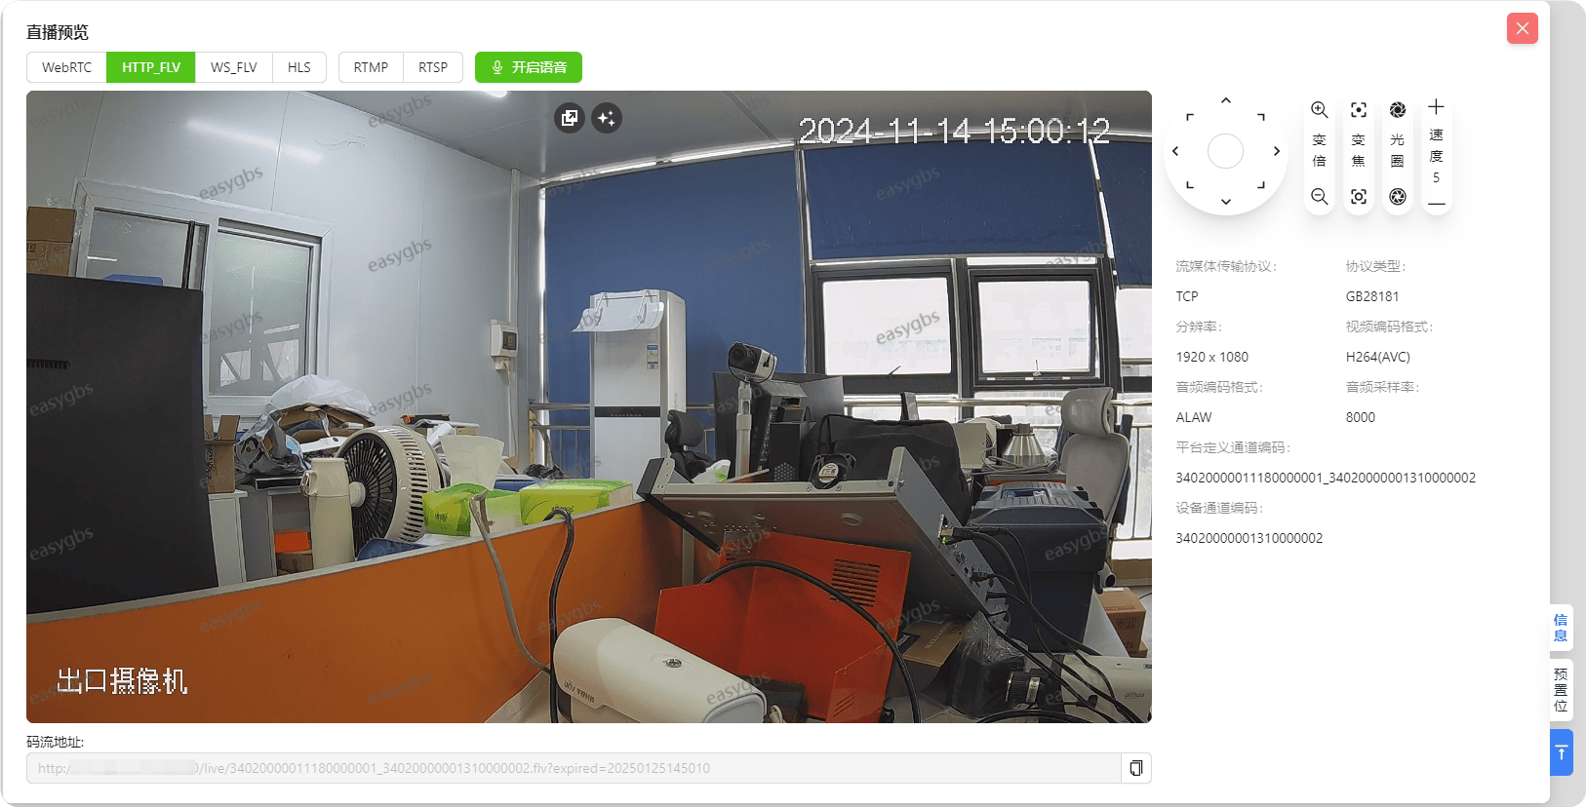
Task: Click the lower 光圈 aperture icon
Action: coord(1397,197)
